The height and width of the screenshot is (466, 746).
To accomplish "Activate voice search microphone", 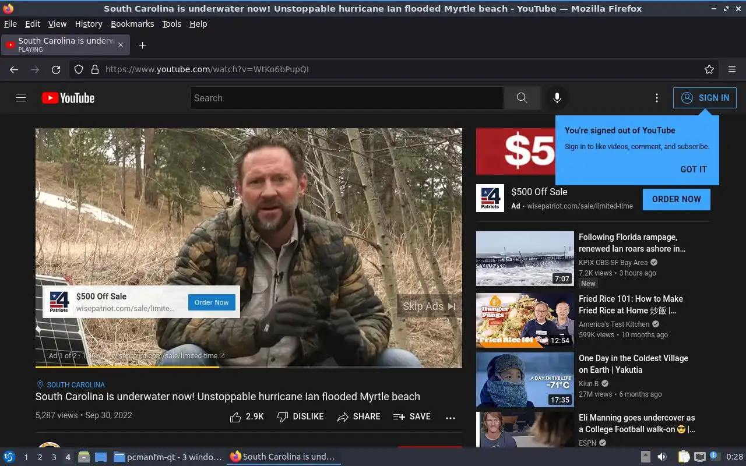I will pyautogui.click(x=557, y=98).
